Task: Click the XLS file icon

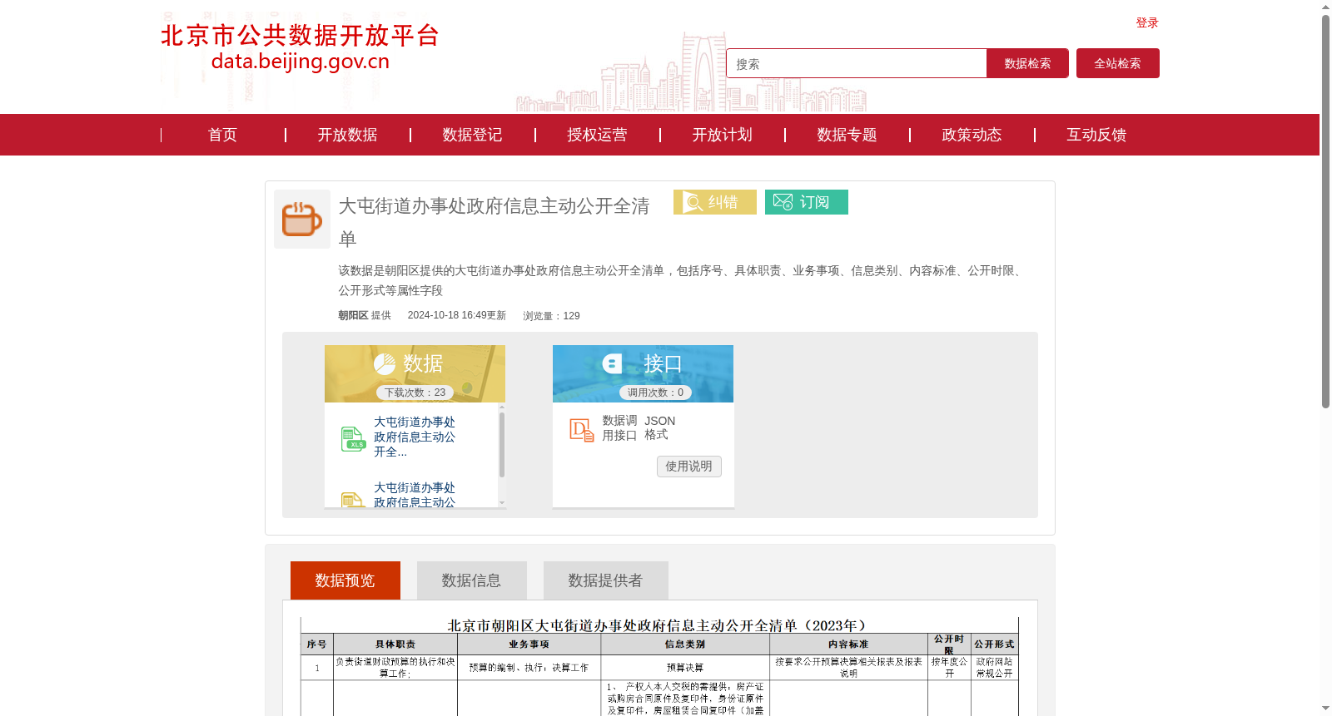Action: click(x=353, y=438)
